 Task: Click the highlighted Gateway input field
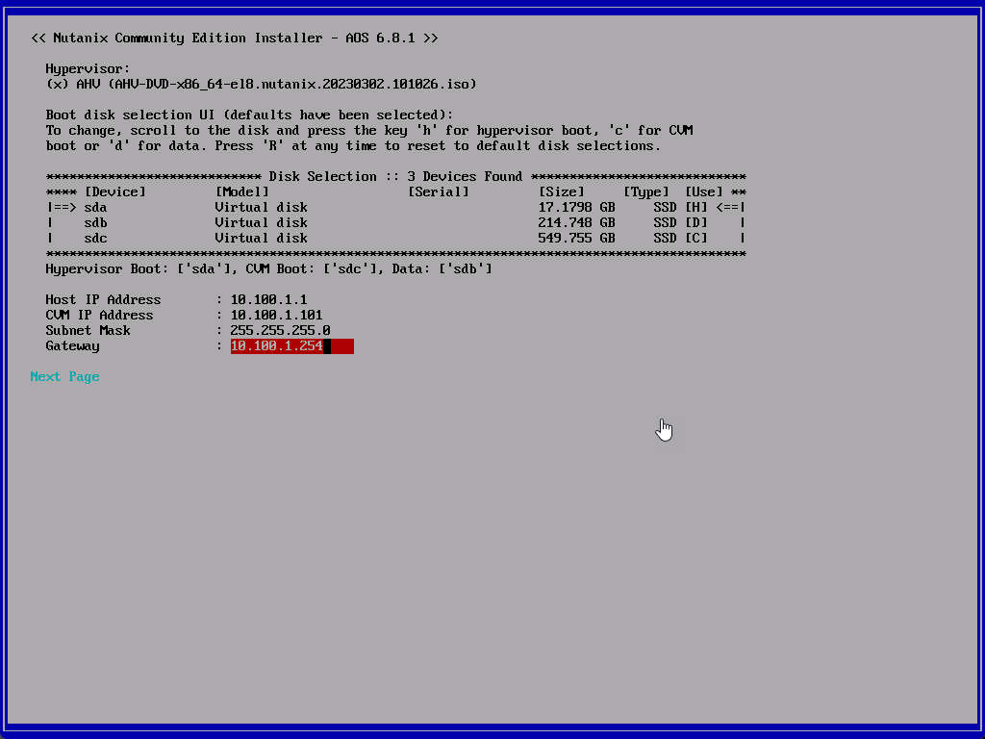291,345
